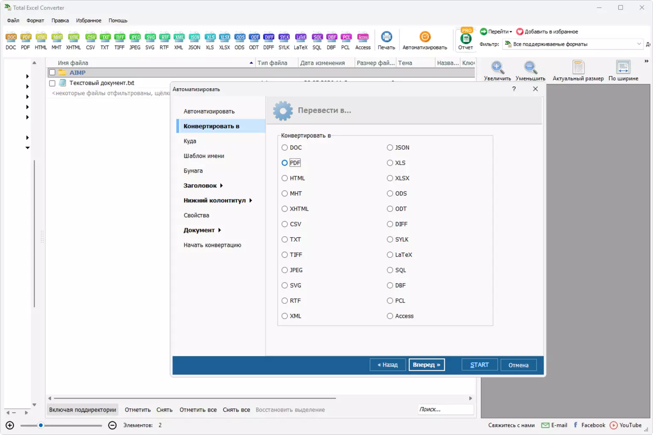Set preview to Актуальный размер
653x435 pixels.
tap(578, 71)
